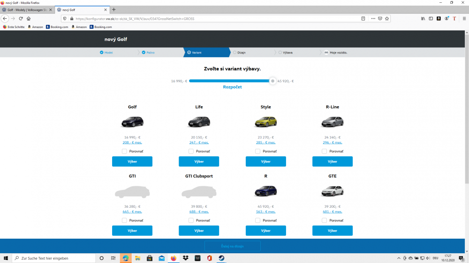
Task: Check Porovnať for R variant
Action: [257, 220]
